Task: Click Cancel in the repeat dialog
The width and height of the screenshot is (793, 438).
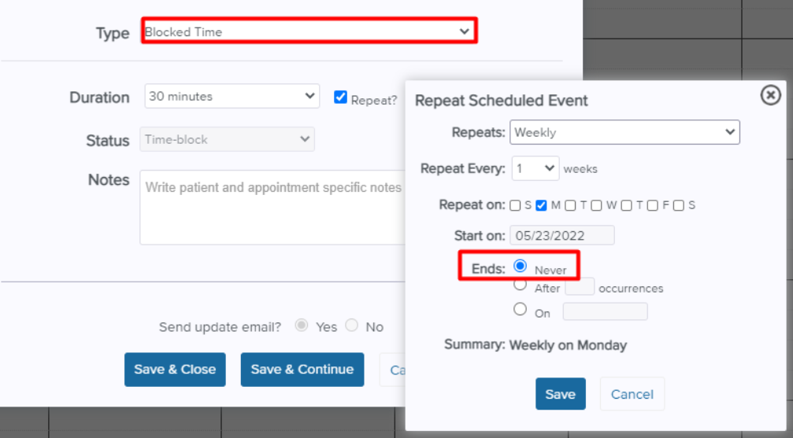Action: click(x=632, y=393)
